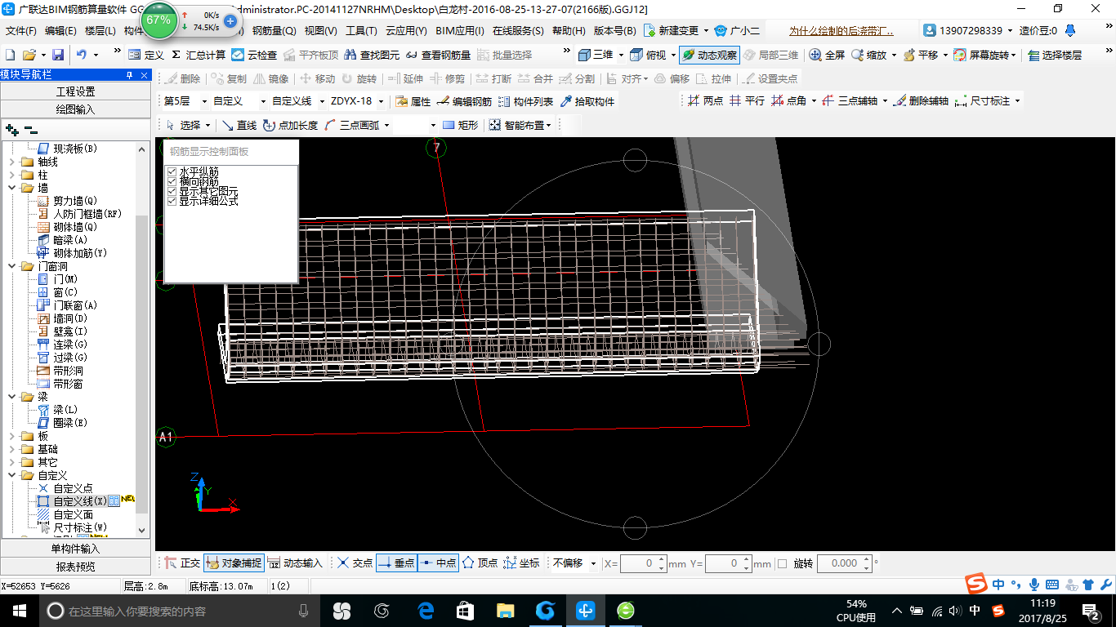Click 平行 parallel axis tool
Screen dimensions: 1116x627
pos(748,101)
